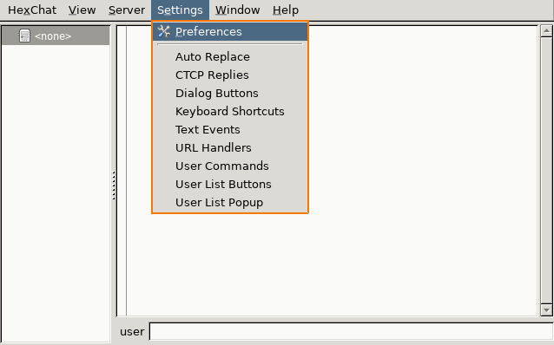This screenshot has height=345, width=554.
Task: Expand the Server menu
Action: tap(127, 10)
